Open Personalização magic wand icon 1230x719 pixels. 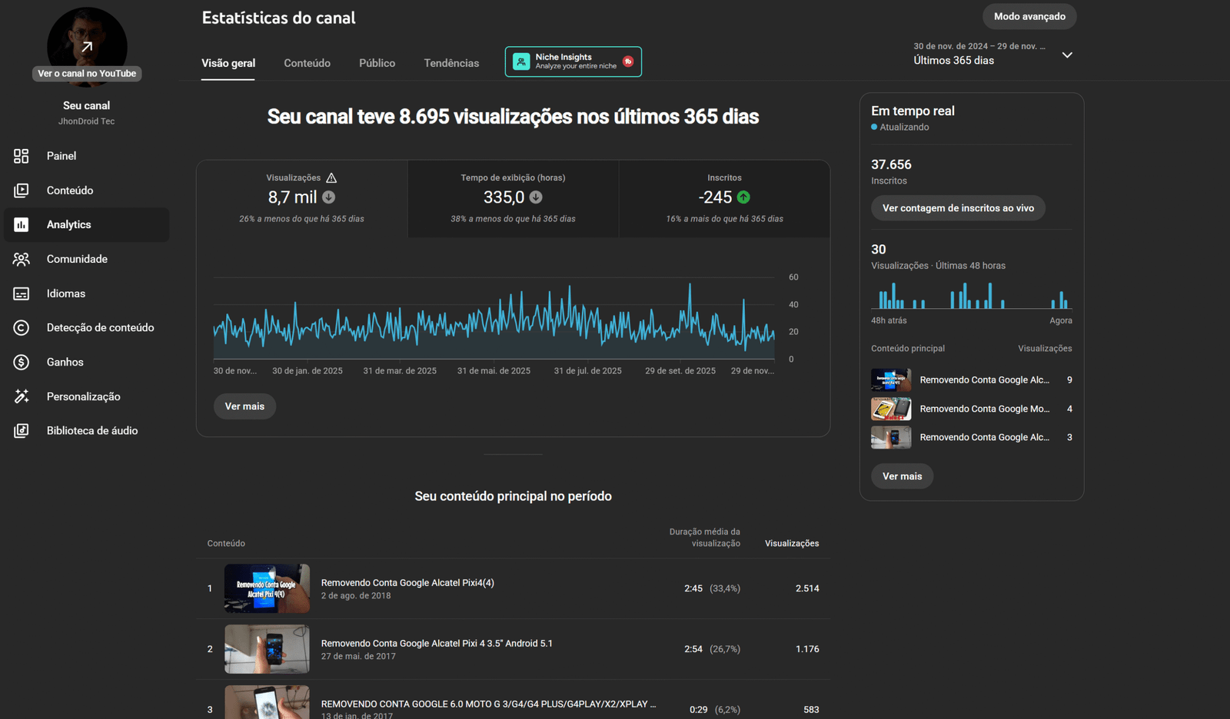pos(22,396)
